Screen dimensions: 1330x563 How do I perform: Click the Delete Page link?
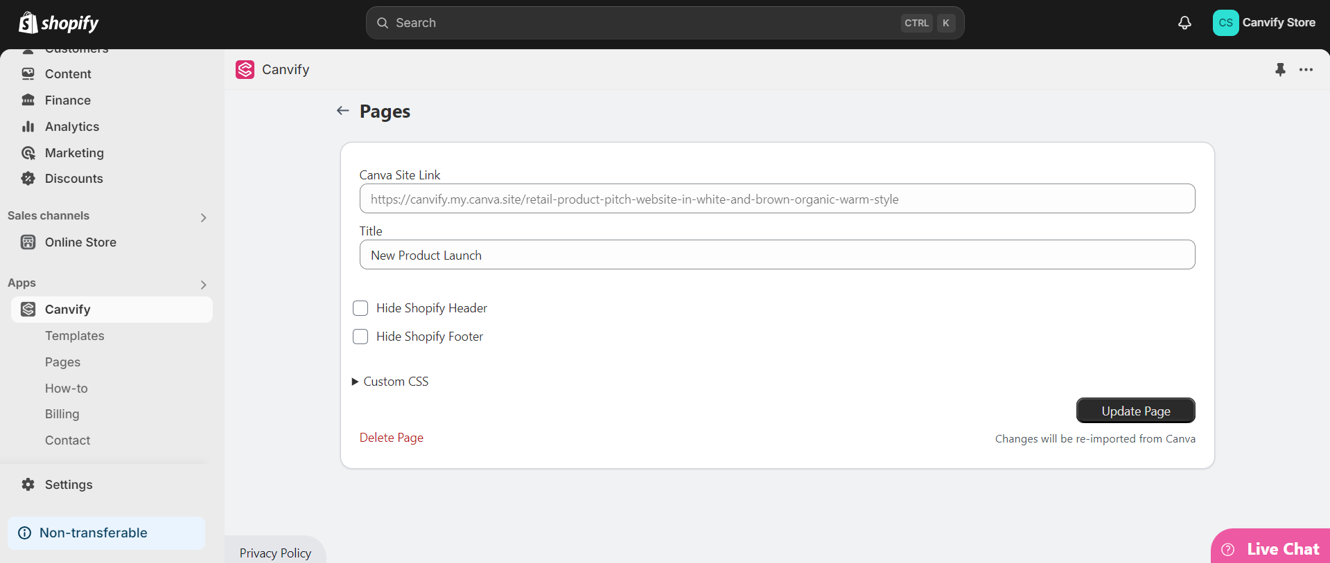coord(391,437)
